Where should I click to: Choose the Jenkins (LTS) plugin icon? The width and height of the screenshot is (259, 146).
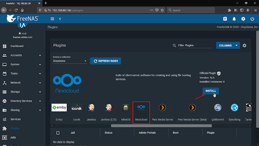pyautogui.click(x=108, y=107)
